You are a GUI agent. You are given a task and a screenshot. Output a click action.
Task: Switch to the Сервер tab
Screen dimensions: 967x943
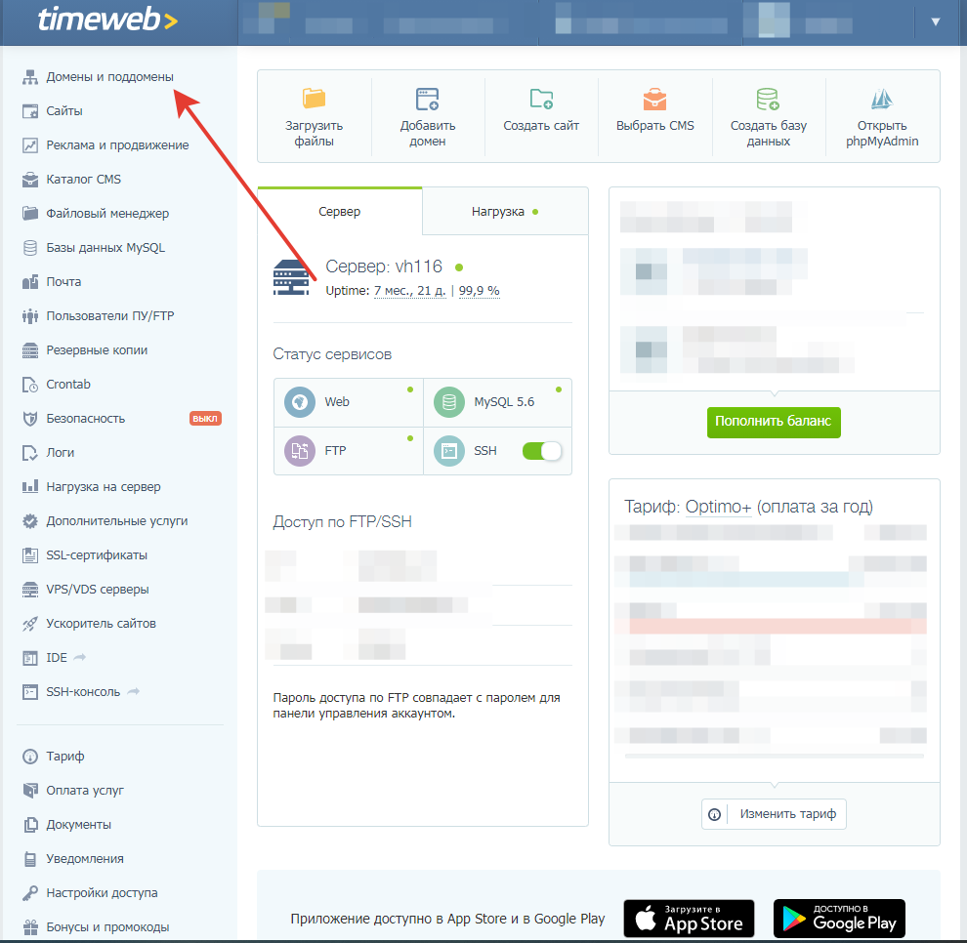pyautogui.click(x=340, y=212)
